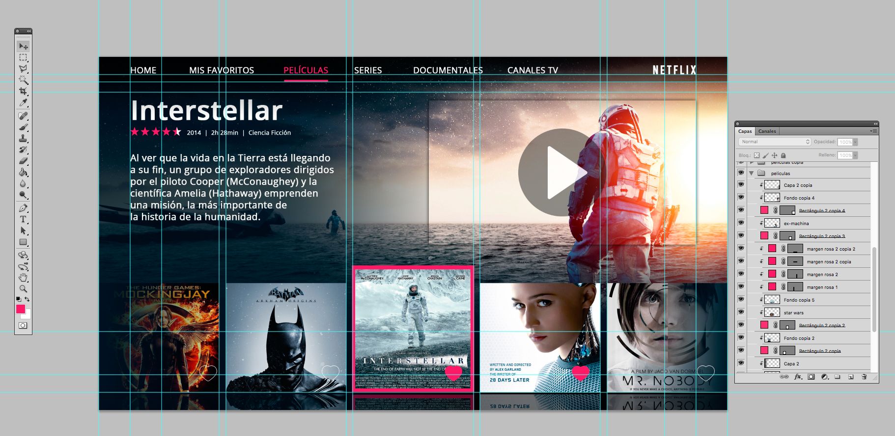Screen dimensions: 895x436
Task: Open the Relleno dropdown arrow
Action: [x=855, y=155]
